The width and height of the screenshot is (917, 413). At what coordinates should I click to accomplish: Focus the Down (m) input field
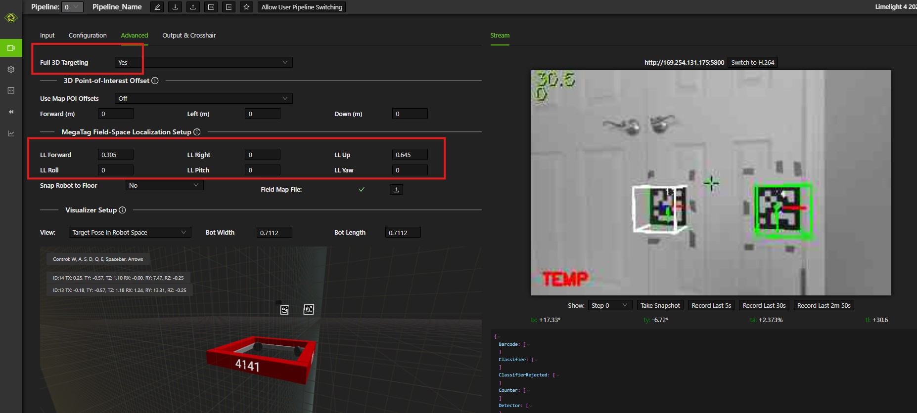click(x=410, y=114)
